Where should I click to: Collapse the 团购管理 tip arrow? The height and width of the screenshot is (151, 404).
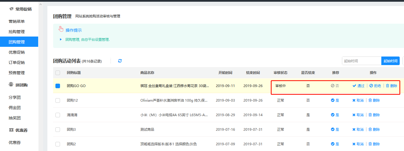(61, 39)
